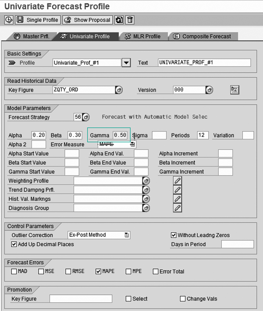Edit Hist. Val. Markngs with pencil icon
Image resolution: width=263 pixels, height=311 pixels.
[178, 199]
